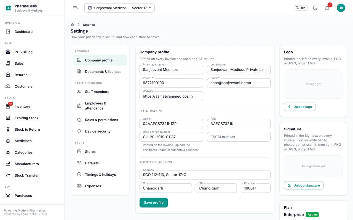Edit the Pincode field

point(256,188)
